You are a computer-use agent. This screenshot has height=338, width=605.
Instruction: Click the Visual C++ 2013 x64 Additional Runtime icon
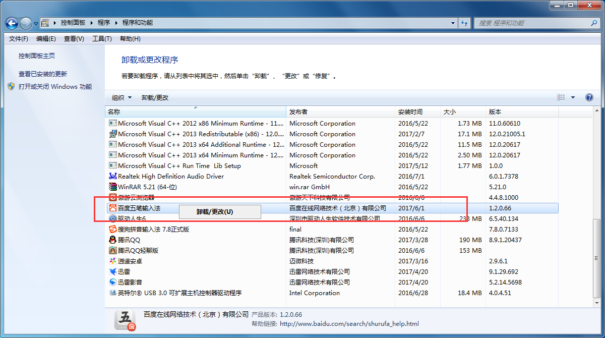(x=113, y=145)
